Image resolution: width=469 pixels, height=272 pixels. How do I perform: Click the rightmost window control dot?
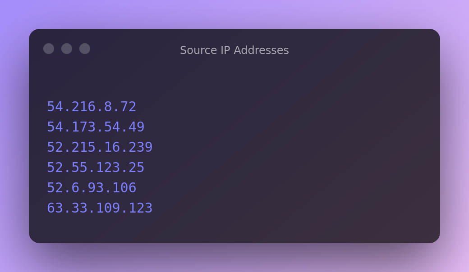click(85, 49)
